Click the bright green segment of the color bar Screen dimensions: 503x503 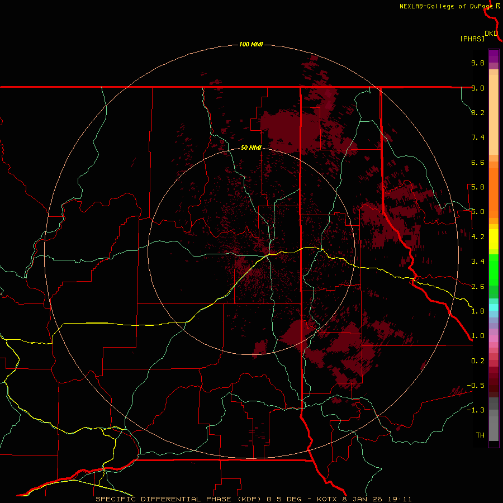[x=493, y=269]
